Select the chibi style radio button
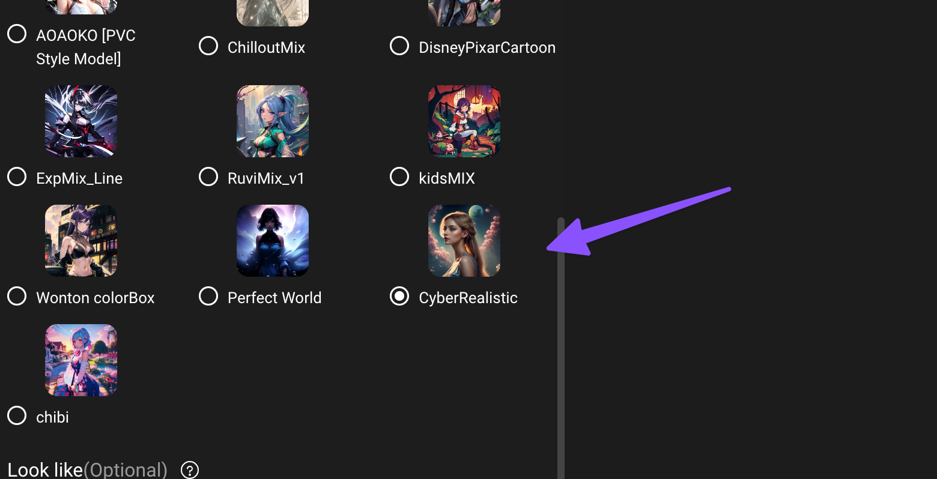Viewport: 937px width, 479px height. [17, 416]
